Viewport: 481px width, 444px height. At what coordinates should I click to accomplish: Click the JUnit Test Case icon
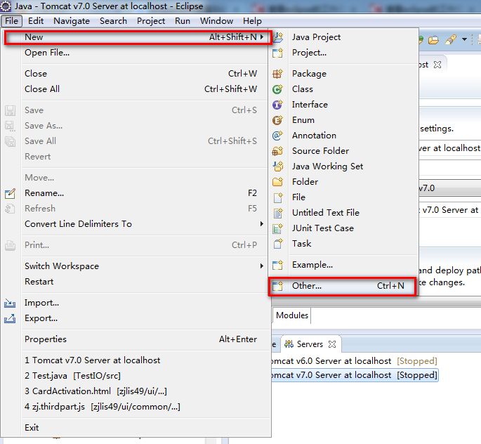[x=278, y=228]
